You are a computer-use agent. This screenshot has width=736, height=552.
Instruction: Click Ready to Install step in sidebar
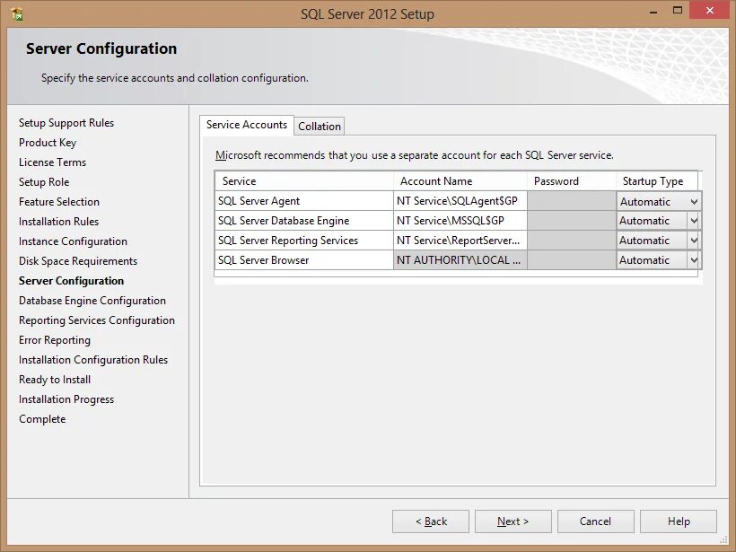click(x=55, y=380)
